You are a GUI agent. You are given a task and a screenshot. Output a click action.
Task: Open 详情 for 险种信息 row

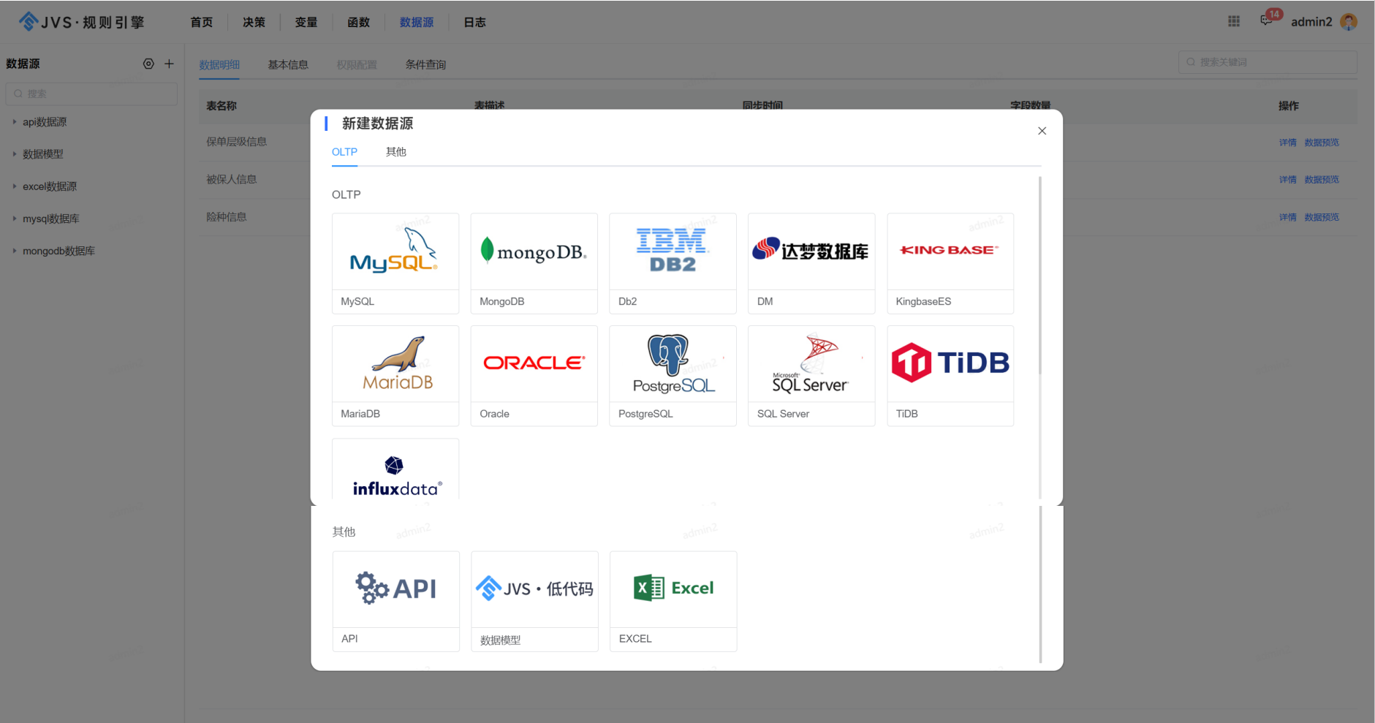tap(1287, 217)
